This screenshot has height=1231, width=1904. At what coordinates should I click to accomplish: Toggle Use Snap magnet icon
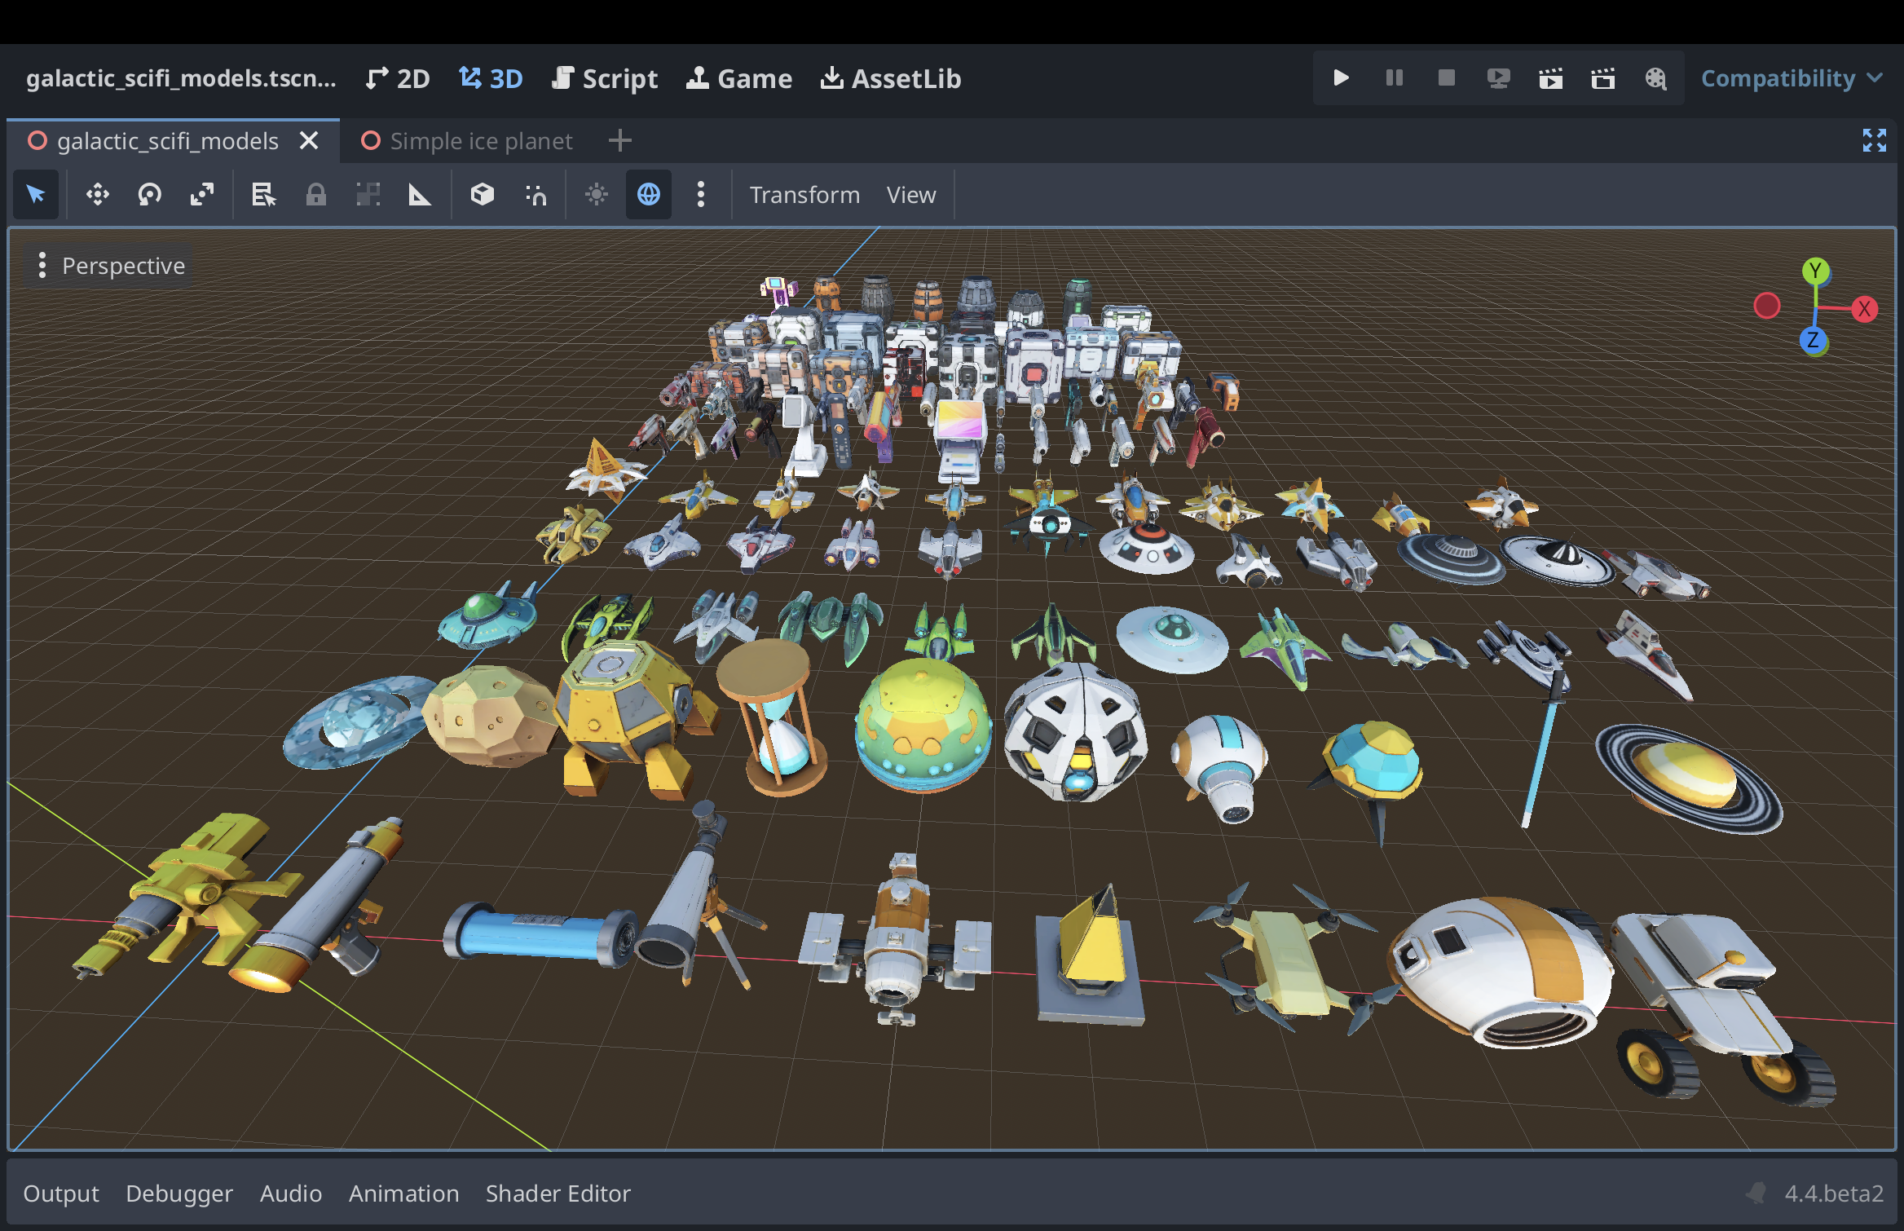pyautogui.click(x=535, y=195)
